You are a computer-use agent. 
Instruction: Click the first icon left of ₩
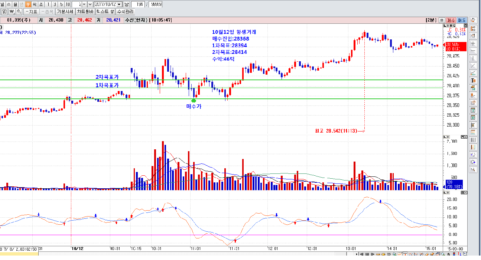[4, 12]
